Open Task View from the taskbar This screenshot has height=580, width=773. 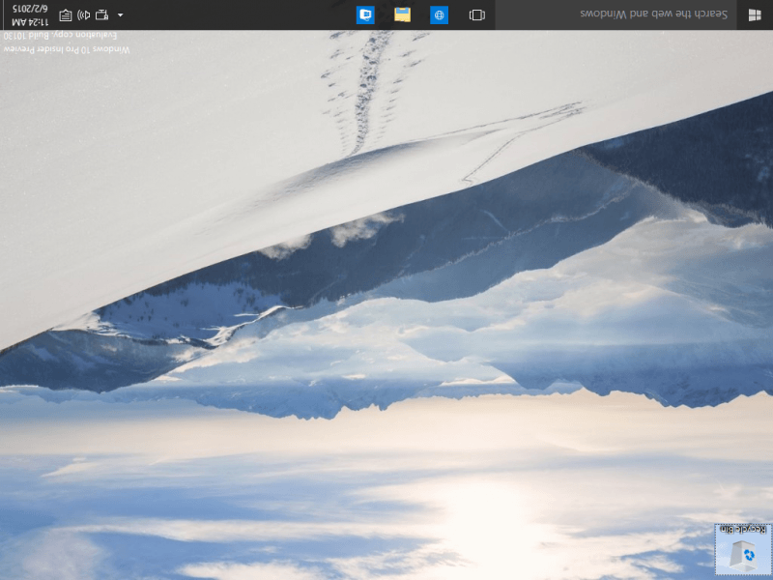click(x=476, y=14)
